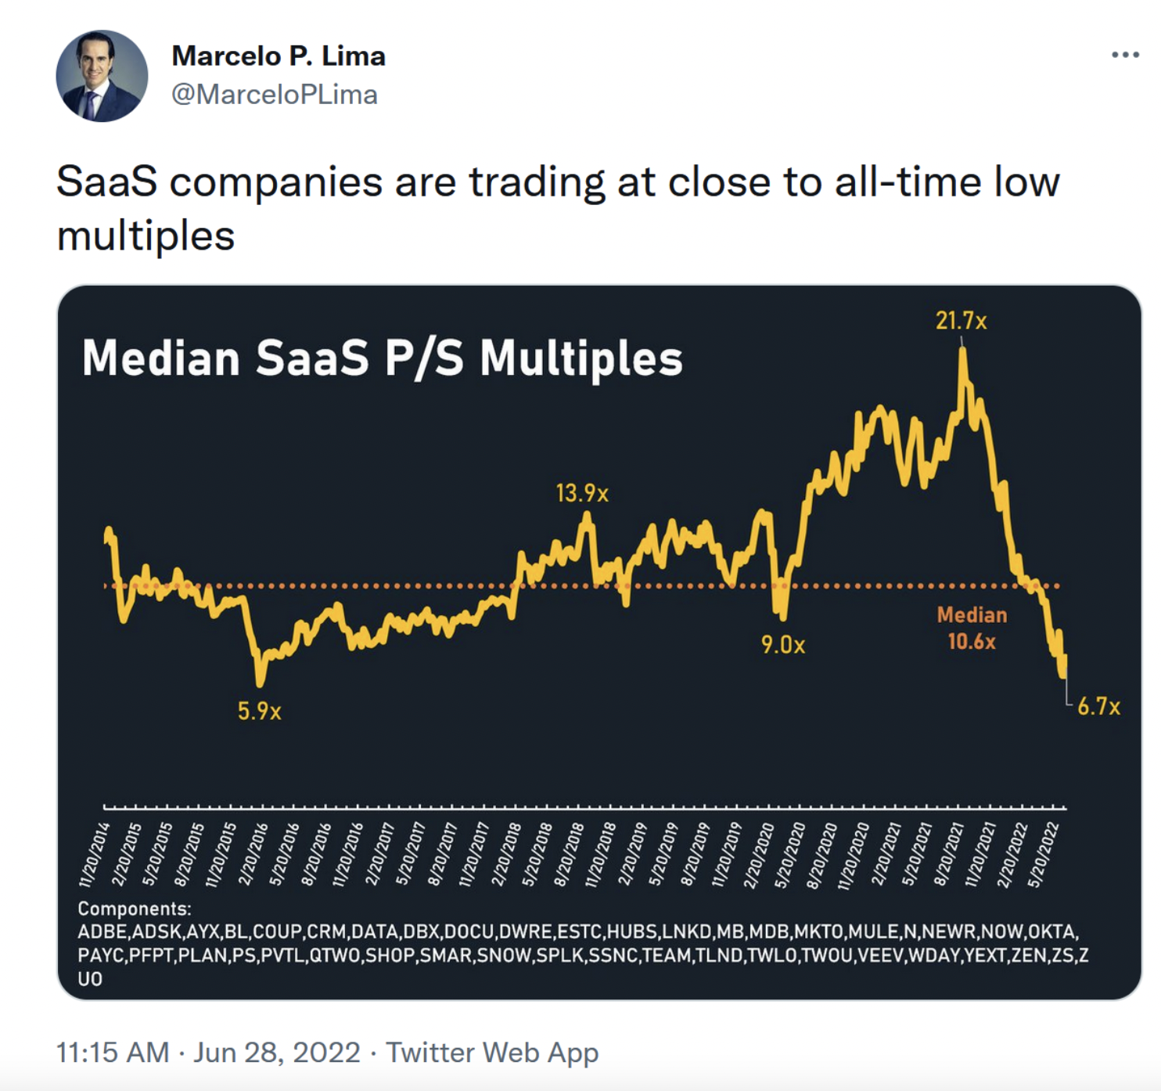Screen dimensions: 1161x1091
Task: Click the orange dotted median line
Action: click(x=391, y=585)
